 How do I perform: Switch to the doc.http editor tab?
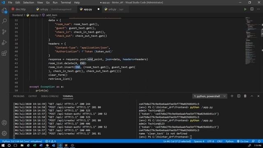(x=21, y=9)
